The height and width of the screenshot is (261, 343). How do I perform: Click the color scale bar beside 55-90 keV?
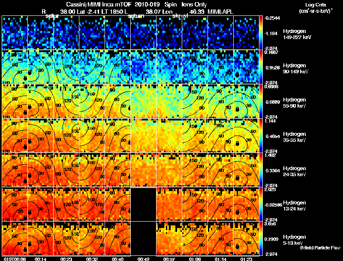(x=261, y=102)
